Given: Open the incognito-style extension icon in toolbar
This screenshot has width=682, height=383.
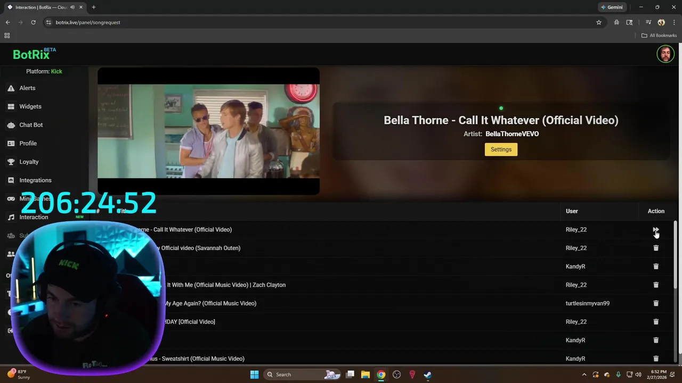Looking at the screenshot, I should [616, 22].
